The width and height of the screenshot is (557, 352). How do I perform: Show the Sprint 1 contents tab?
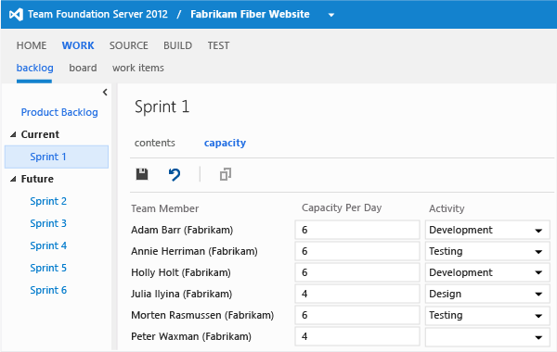pos(154,143)
